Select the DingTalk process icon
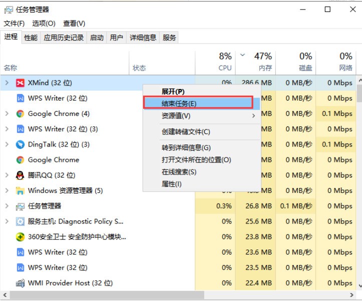 (x=20, y=144)
